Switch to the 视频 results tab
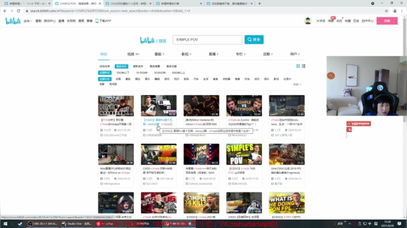Viewport: 407px width, 228px height. coord(133,54)
